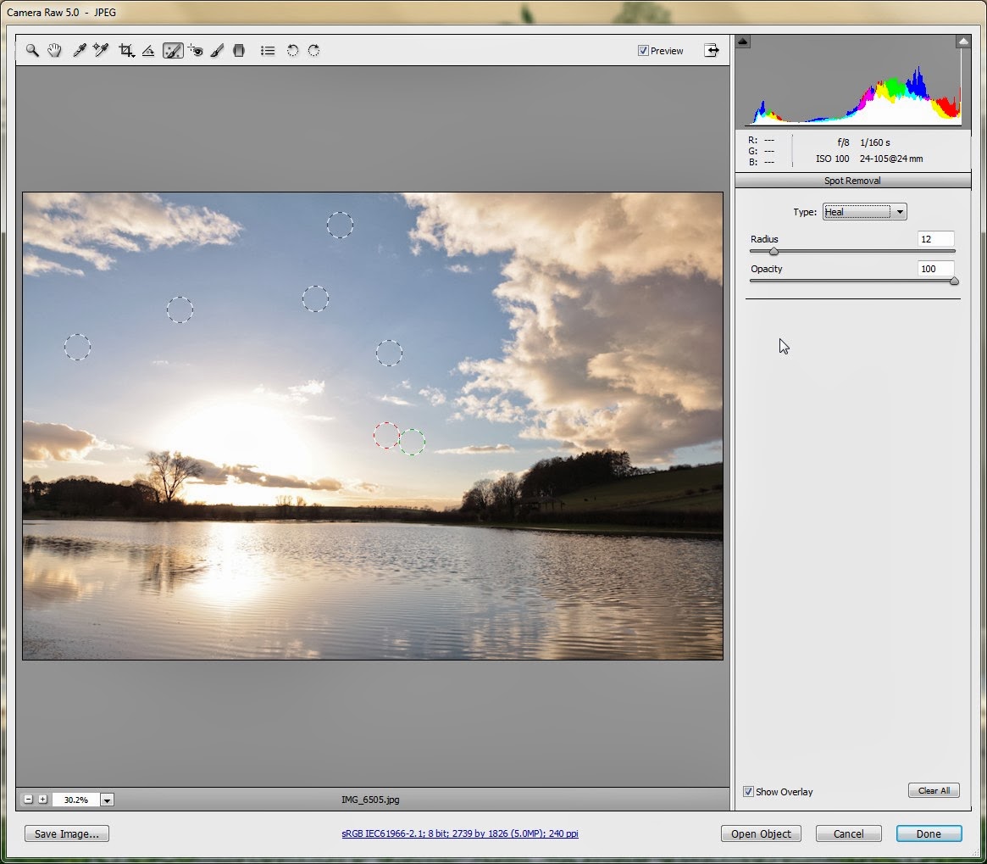Click the ISO 100 readout
Screen dimensions: 987x864
pyautogui.click(x=832, y=159)
